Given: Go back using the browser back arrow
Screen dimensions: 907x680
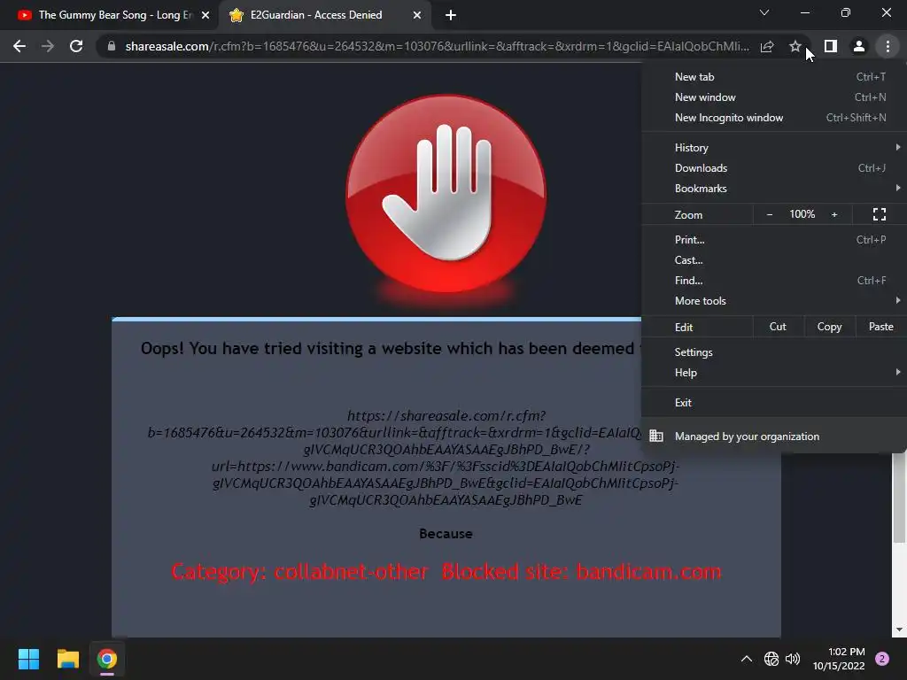Looking at the screenshot, I should pos(19,46).
